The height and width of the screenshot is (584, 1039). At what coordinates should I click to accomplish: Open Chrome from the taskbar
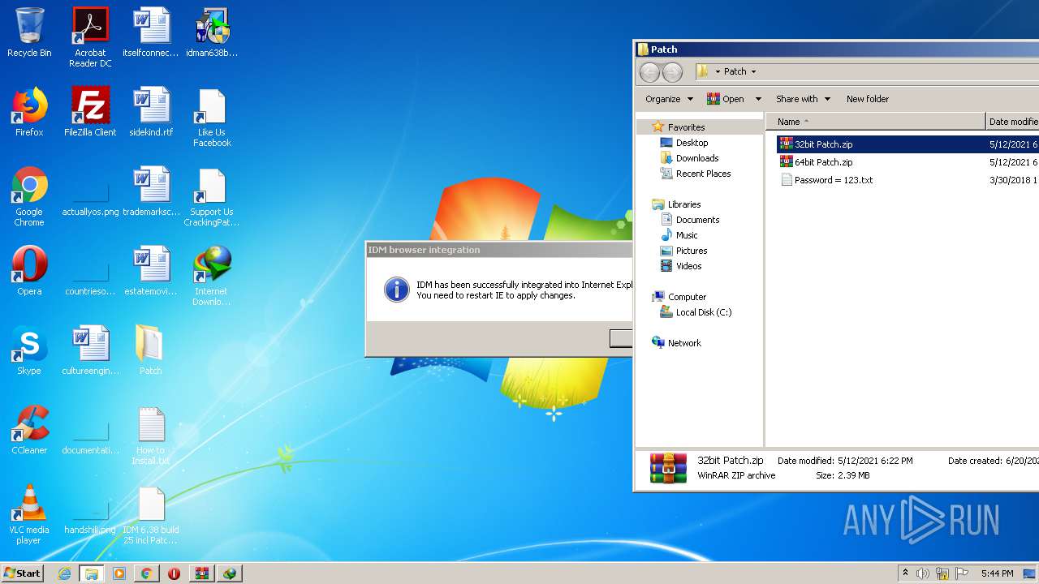pos(146,573)
